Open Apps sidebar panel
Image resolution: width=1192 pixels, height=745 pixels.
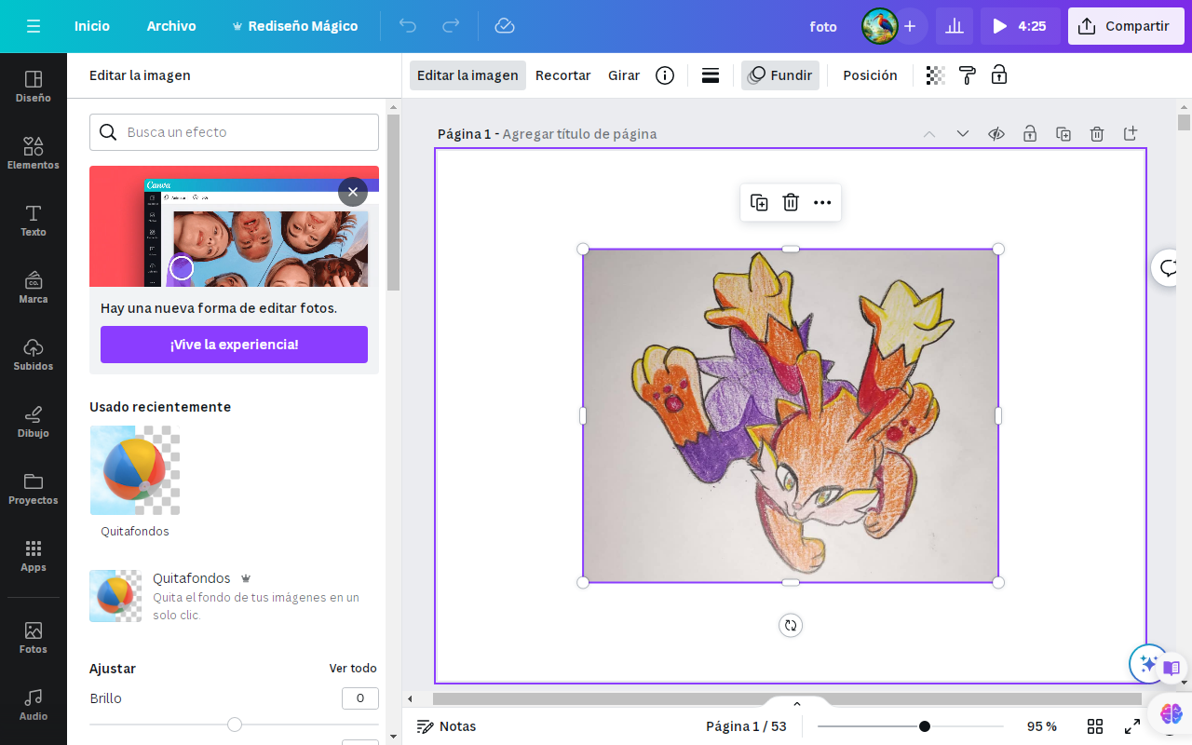point(34,555)
